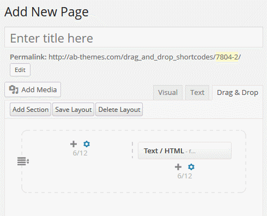The height and width of the screenshot is (216, 267).
Task: Select the Drag & Drop tab
Action: coord(238,93)
